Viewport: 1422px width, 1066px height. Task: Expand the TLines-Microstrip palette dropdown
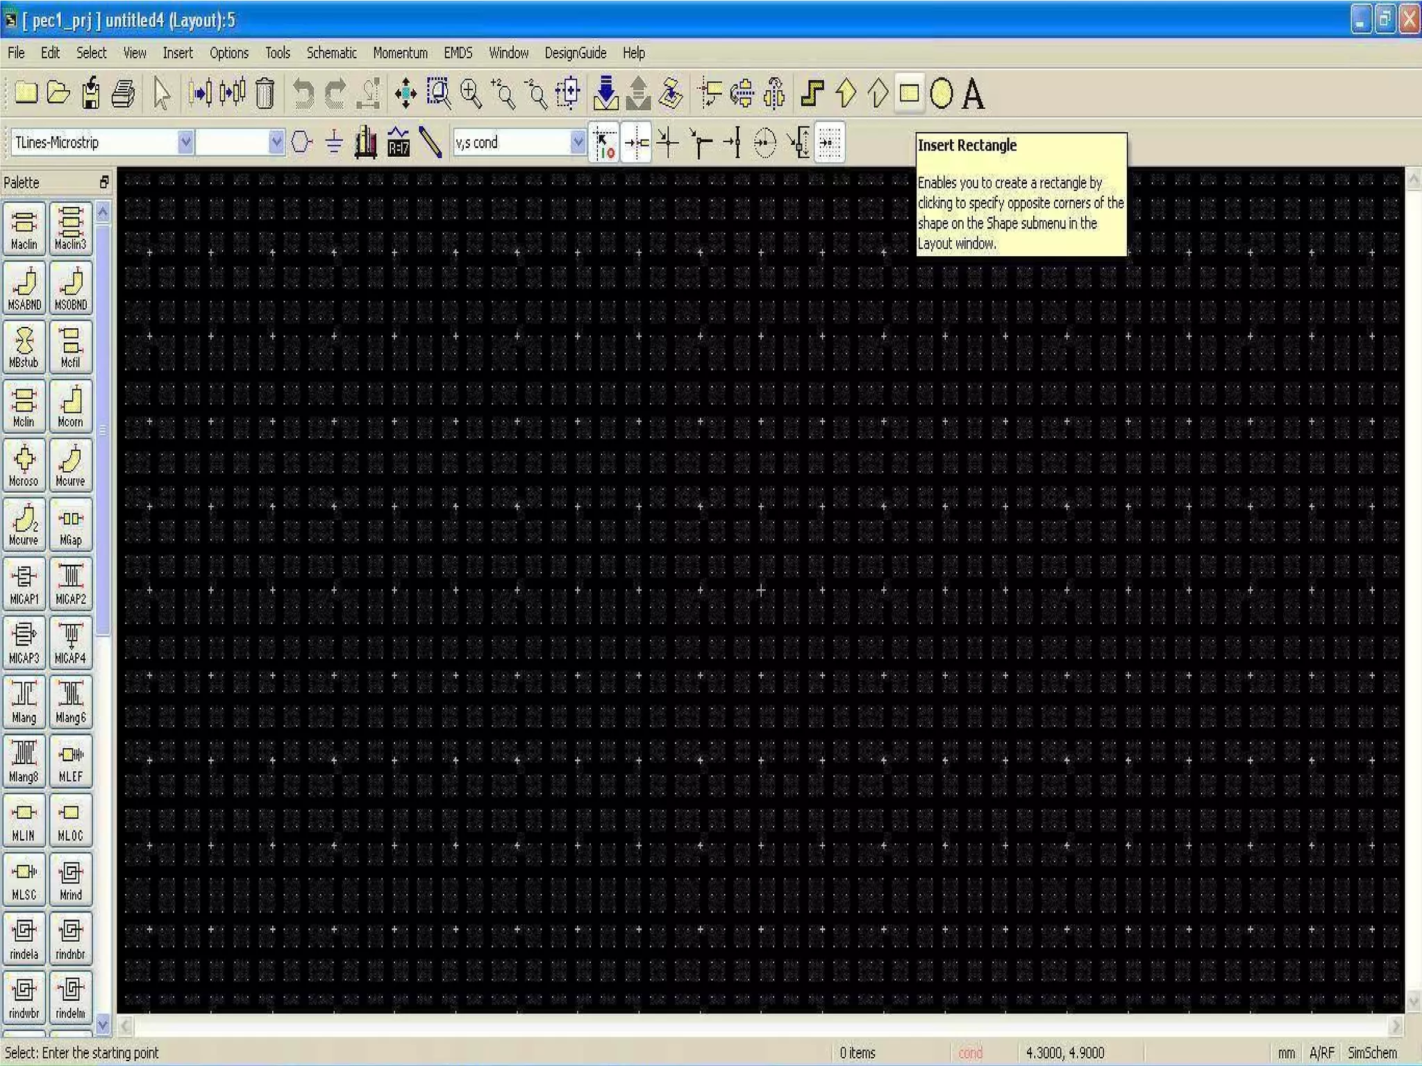[x=185, y=142]
